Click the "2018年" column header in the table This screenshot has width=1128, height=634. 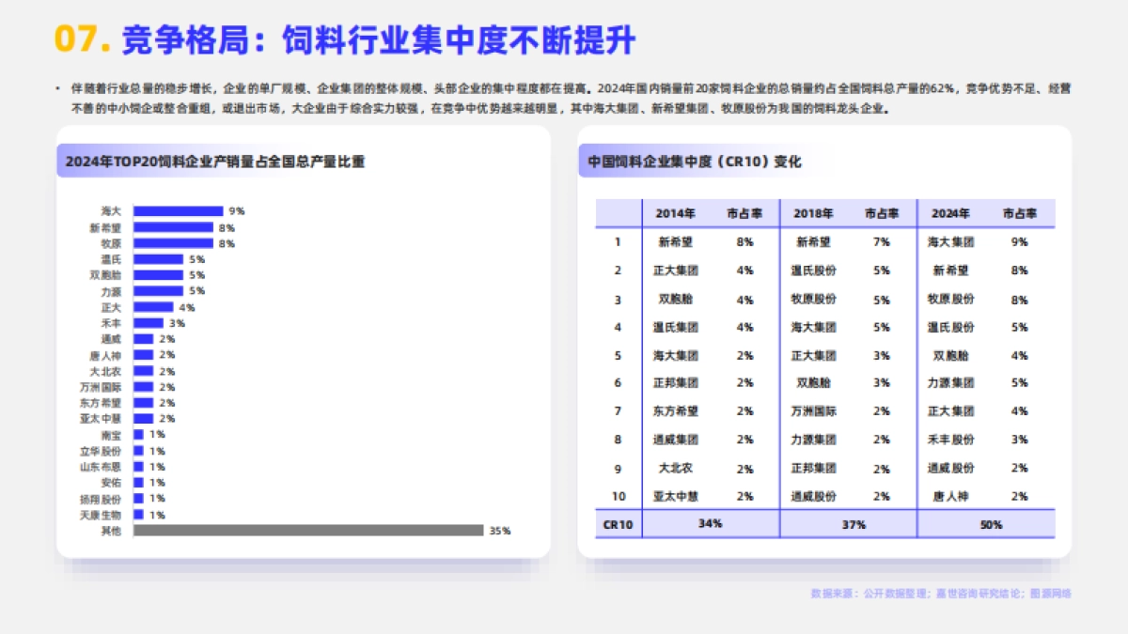click(813, 213)
